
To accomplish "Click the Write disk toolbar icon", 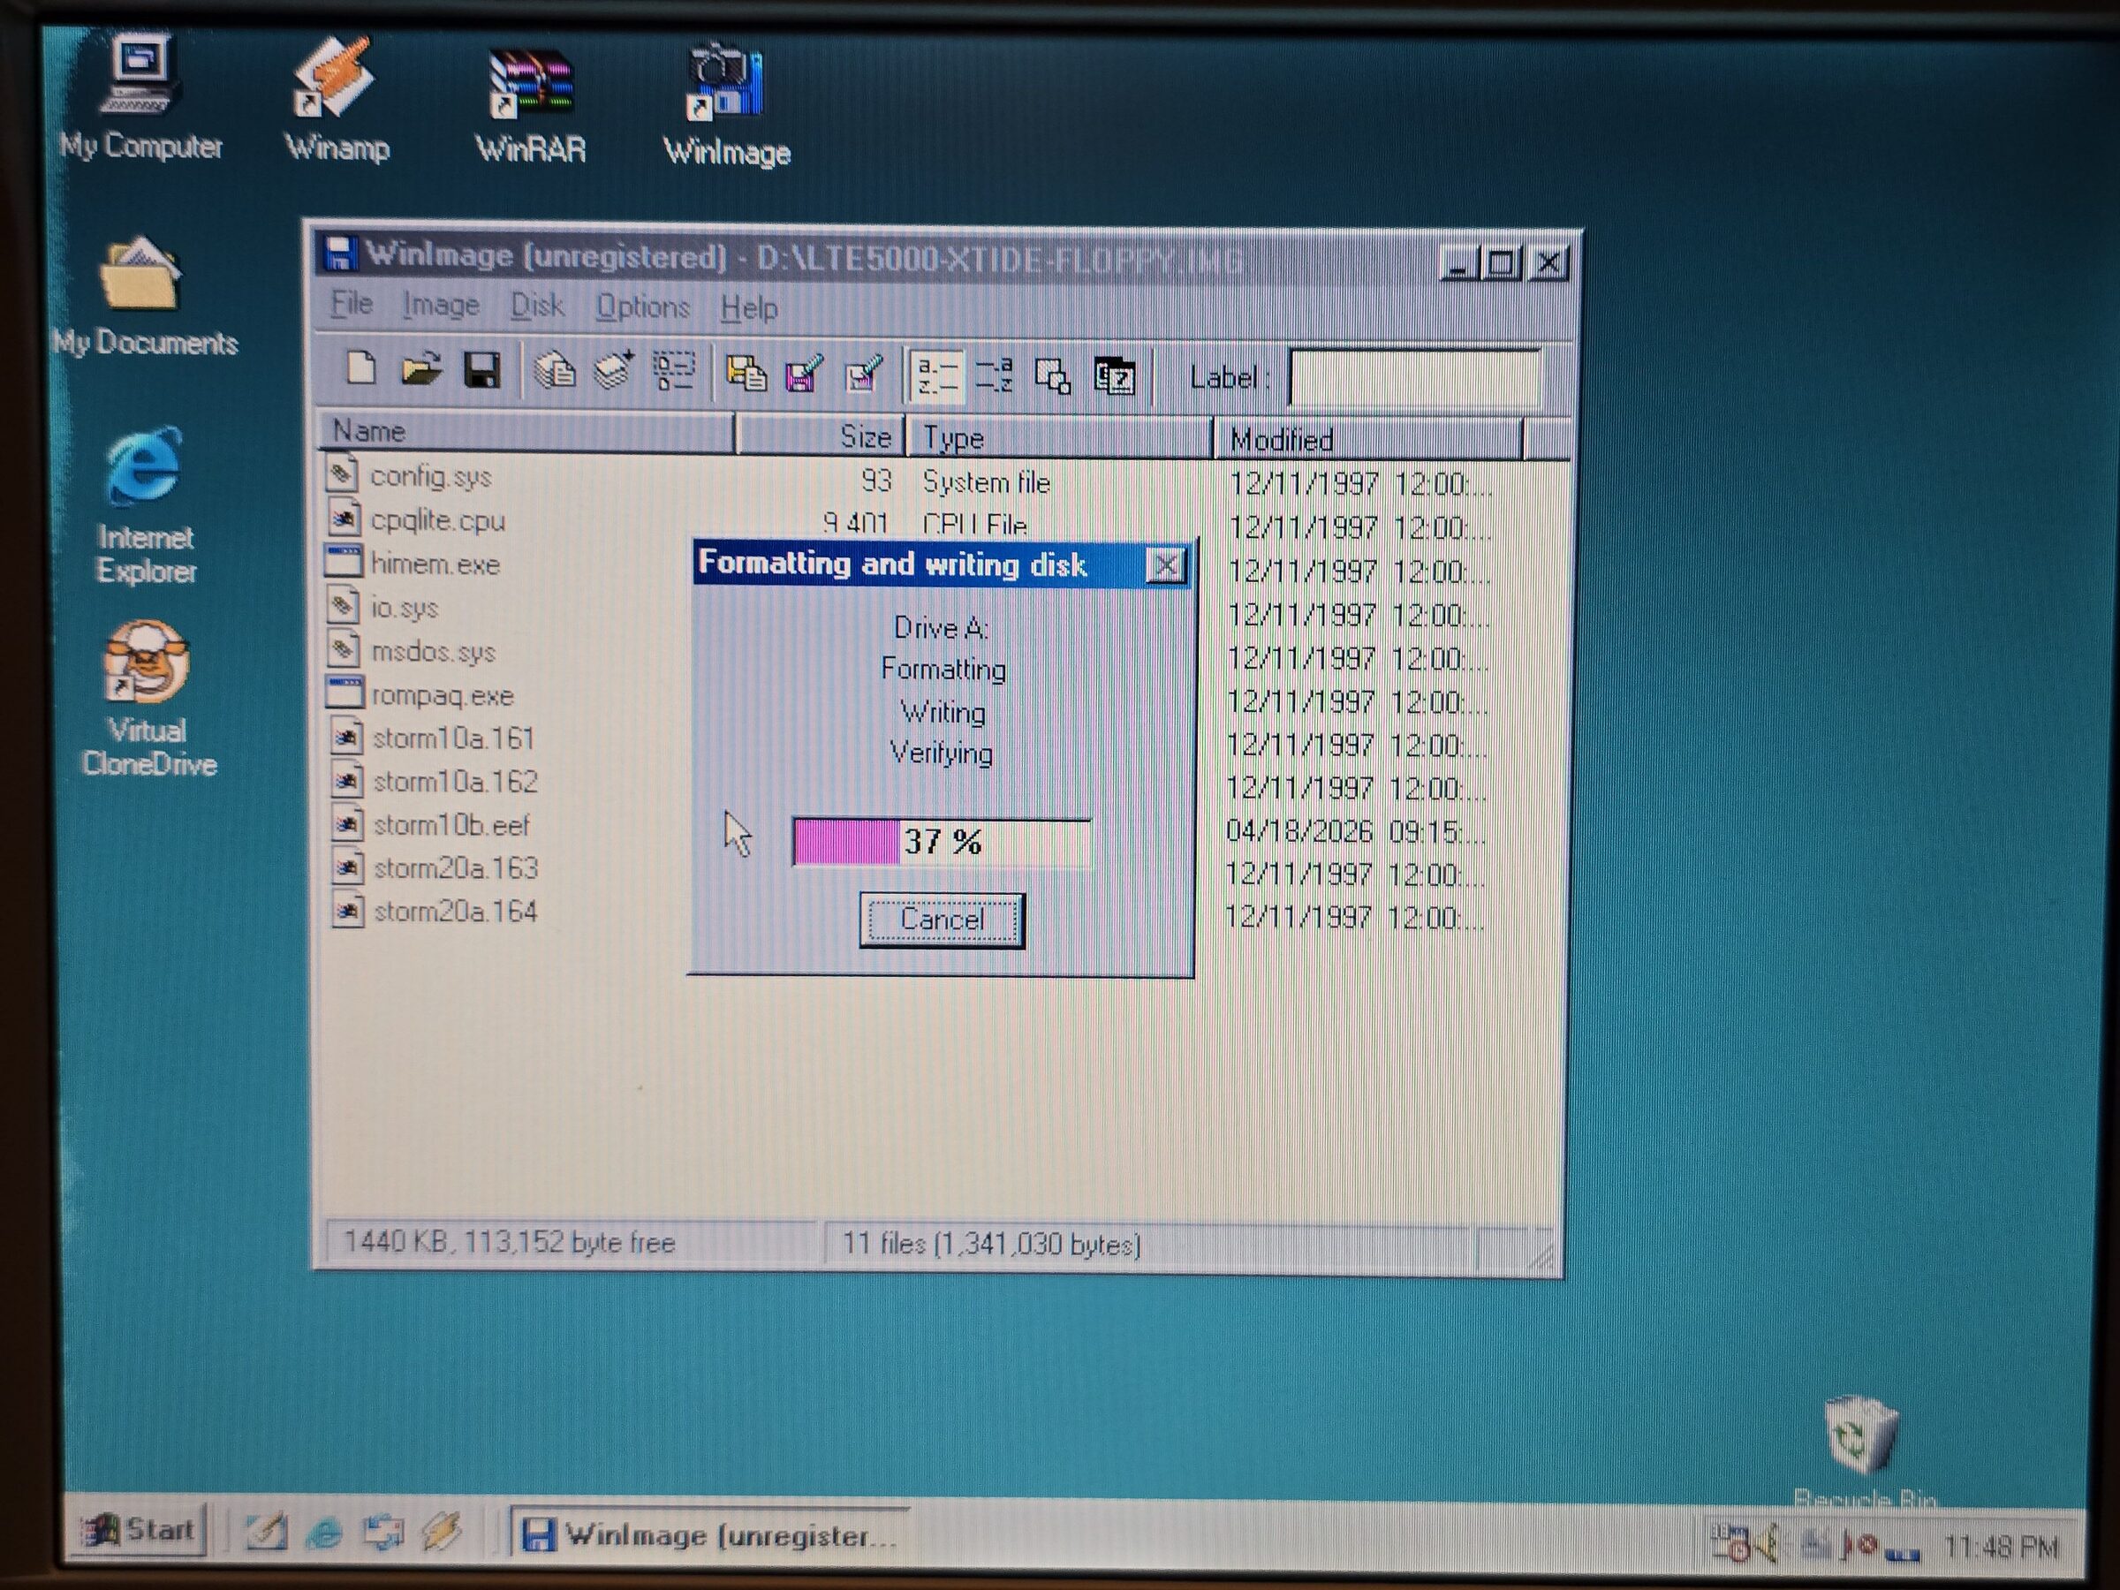I will click(x=804, y=374).
